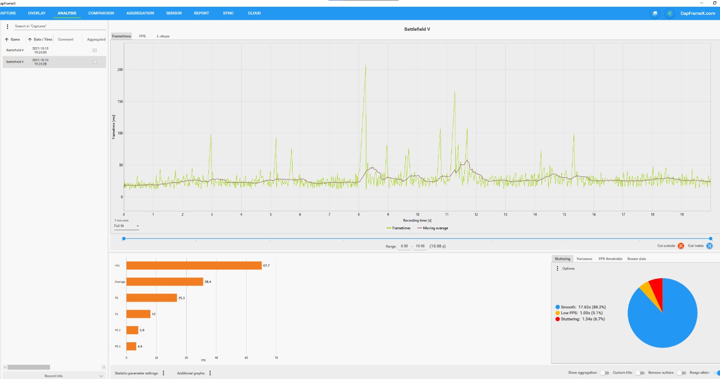Toggle Frametimes series in chart legend
720x379 pixels.
[399, 228]
